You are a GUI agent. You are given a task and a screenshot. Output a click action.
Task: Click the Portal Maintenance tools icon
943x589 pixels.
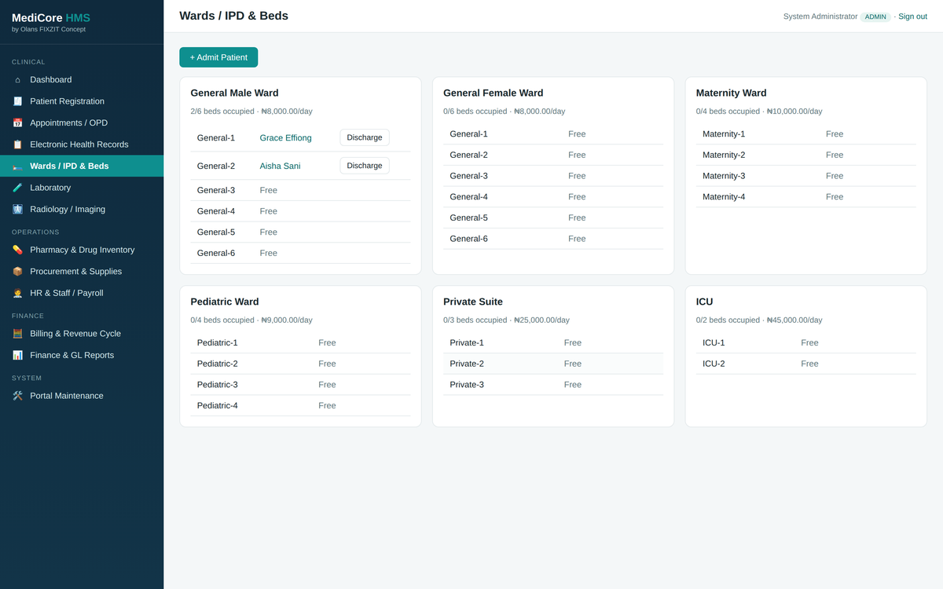point(17,396)
